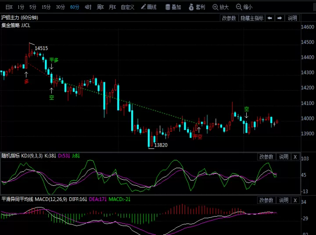Screen dimensions: 316x235
Task: Click the 13820 low price label
Action: coord(161,145)
